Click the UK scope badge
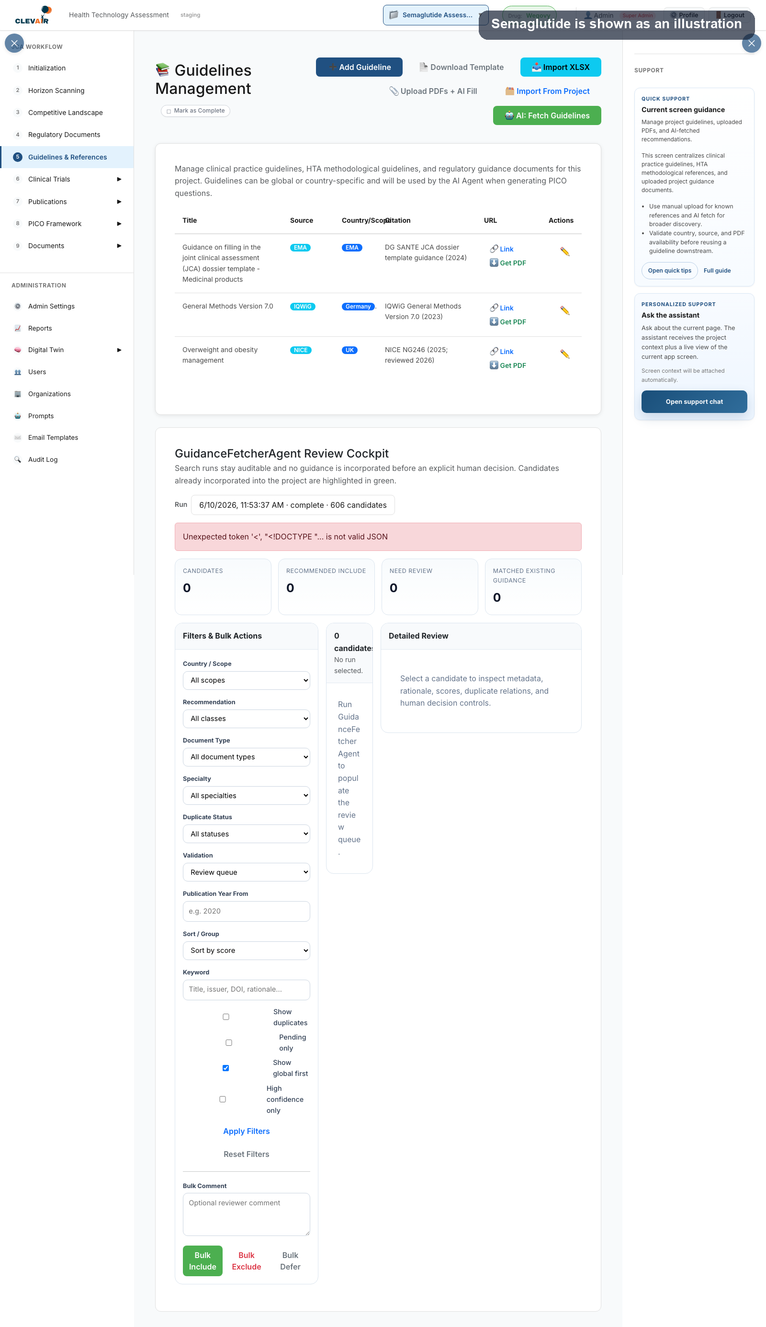 (349, 351)
